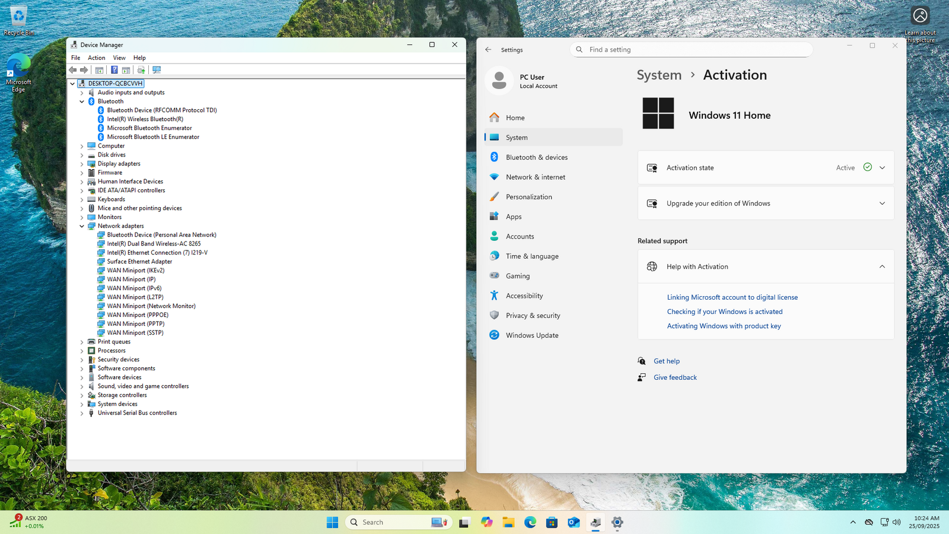
Task: Click the Scan for hardware changes toolbar icon
Action: click(x=157, y=70)
